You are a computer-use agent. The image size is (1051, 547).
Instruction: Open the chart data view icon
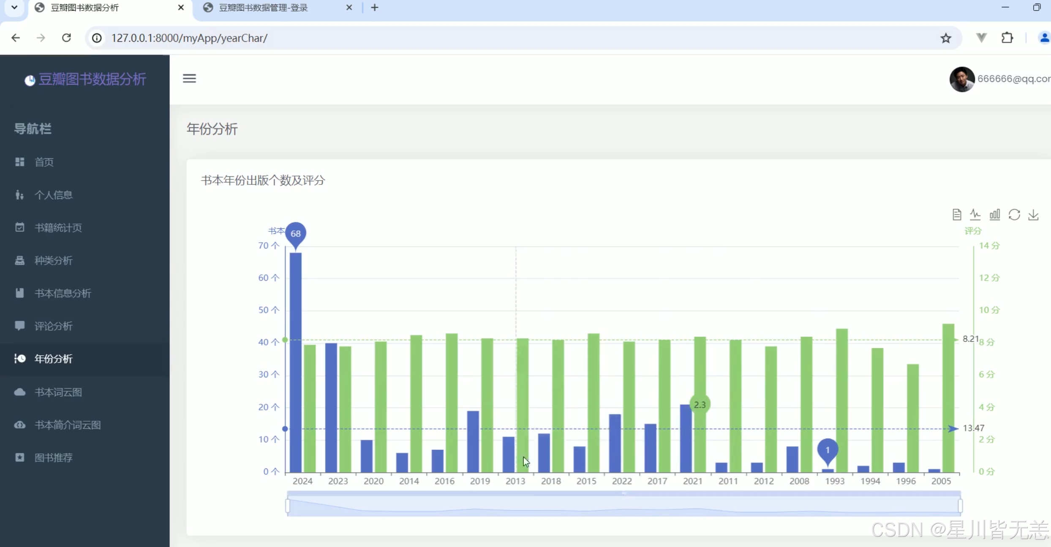pyautogui.click(x=957, y=215)
